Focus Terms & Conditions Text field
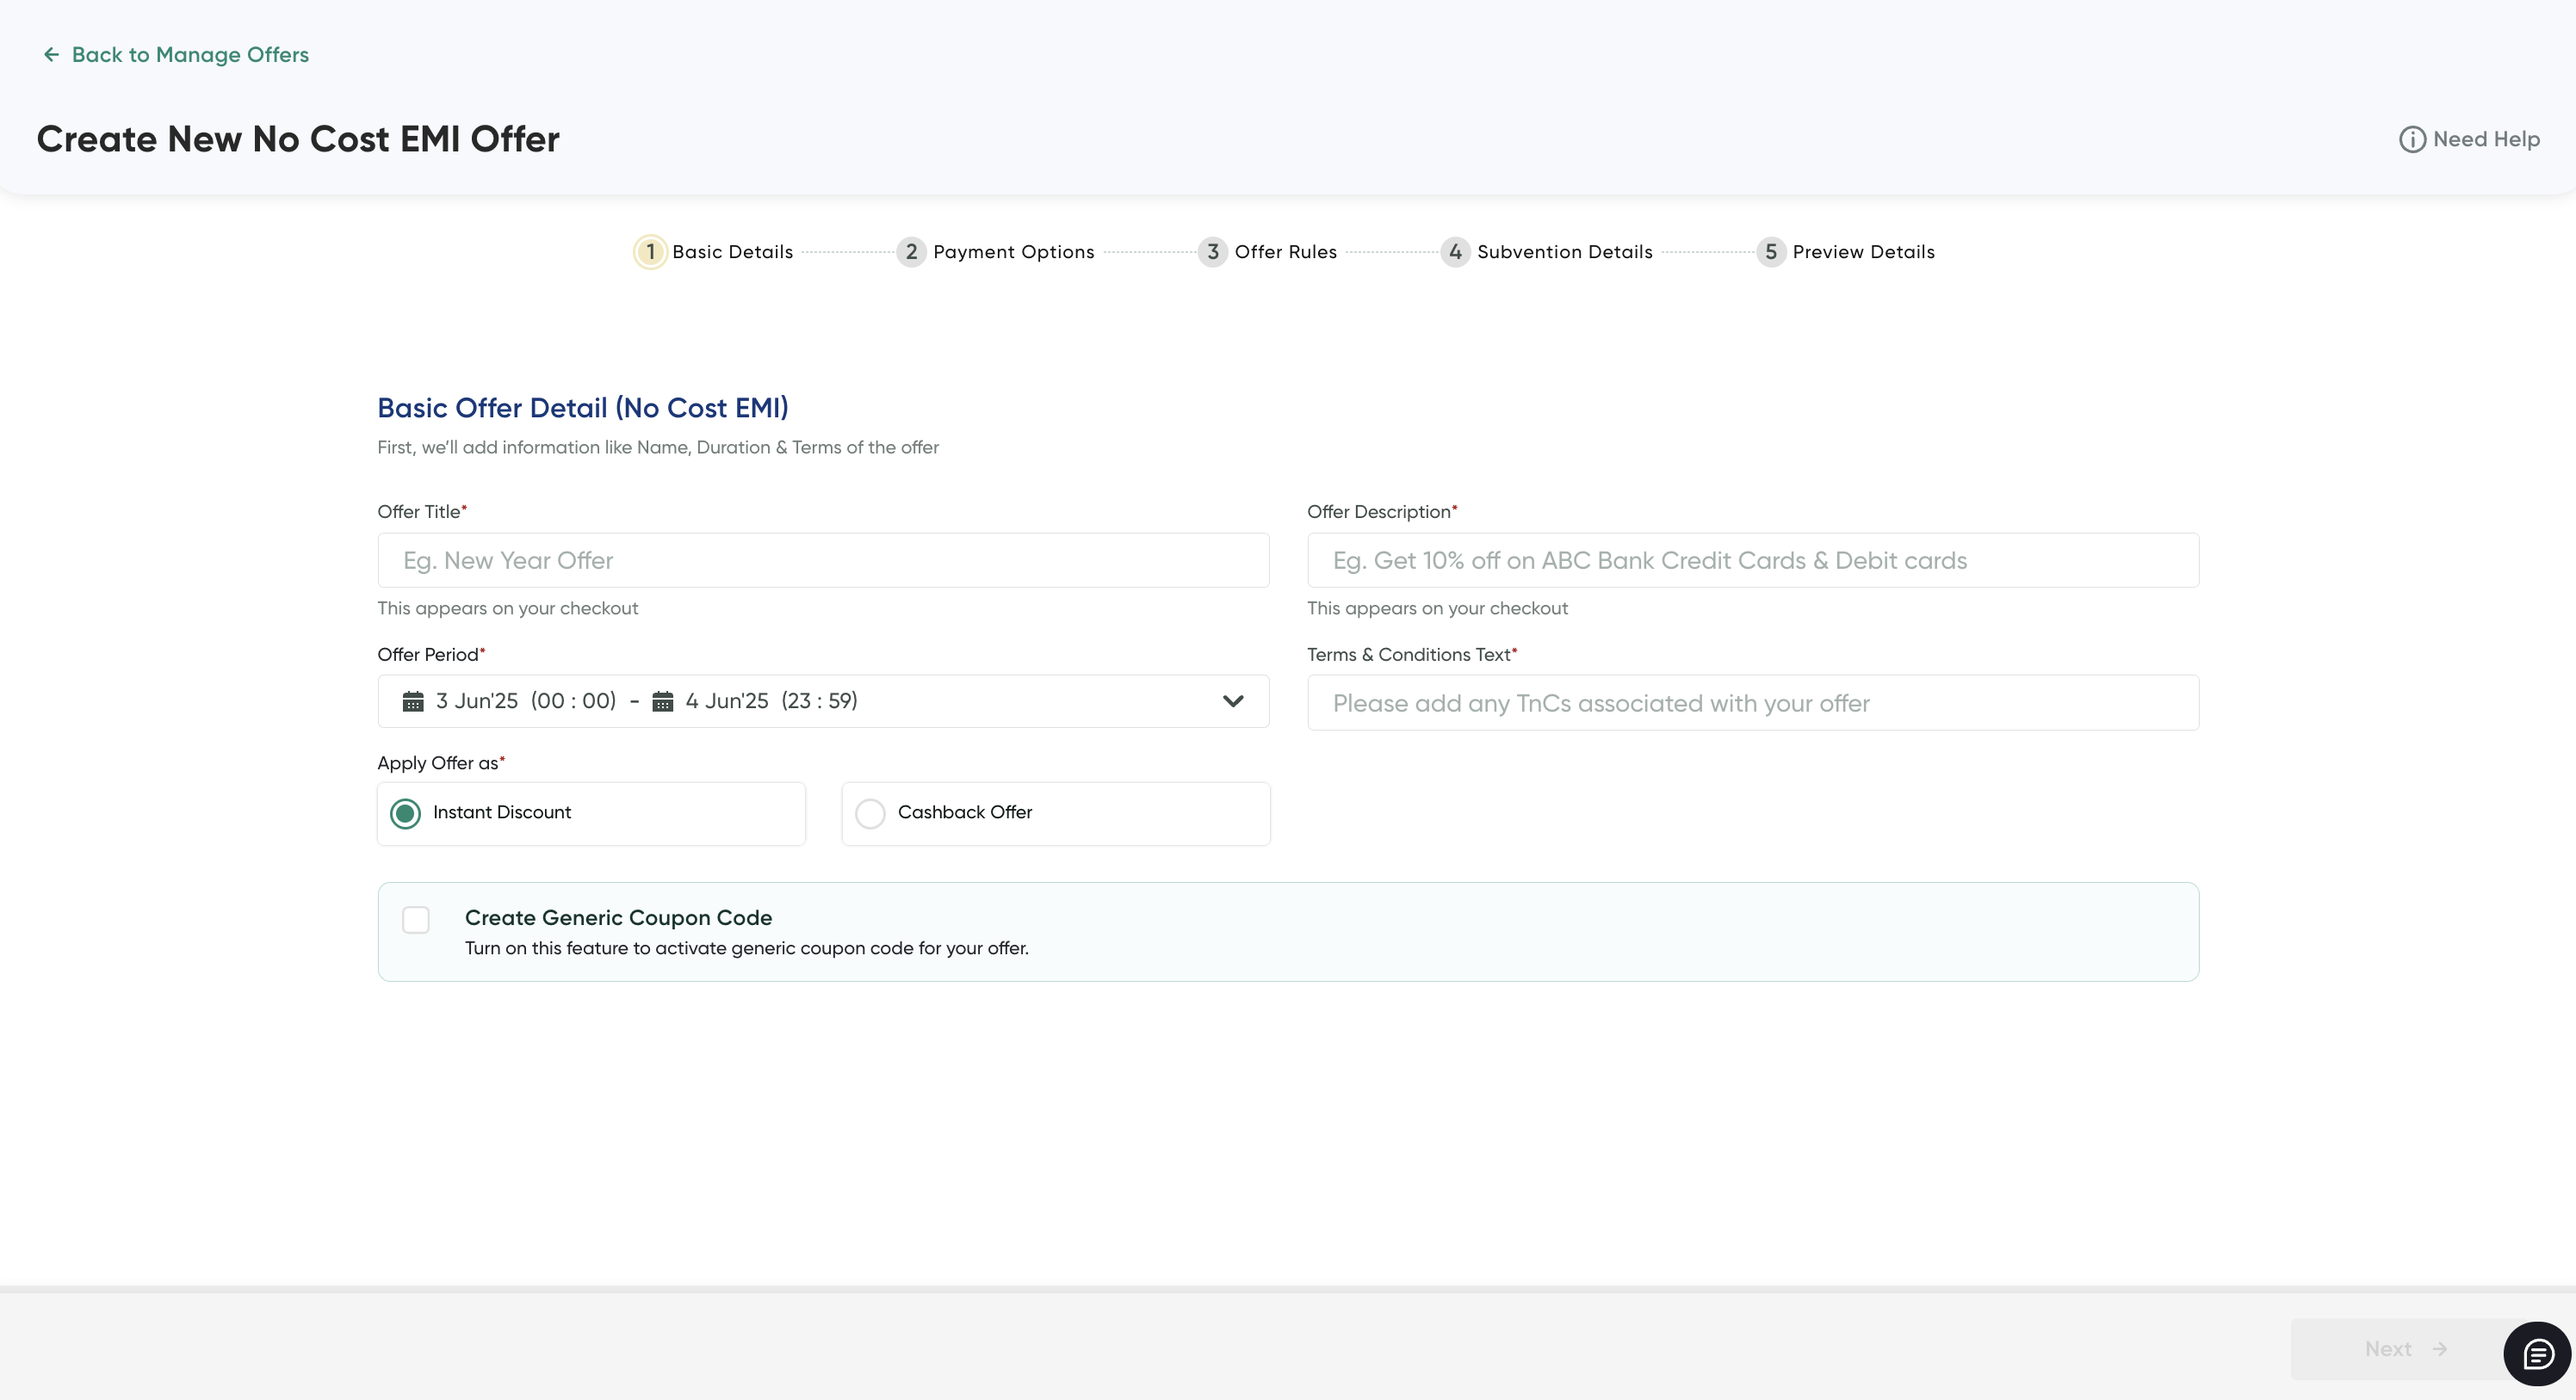Viewport: 2576px width, 1400px height. tap(1753, 702)
